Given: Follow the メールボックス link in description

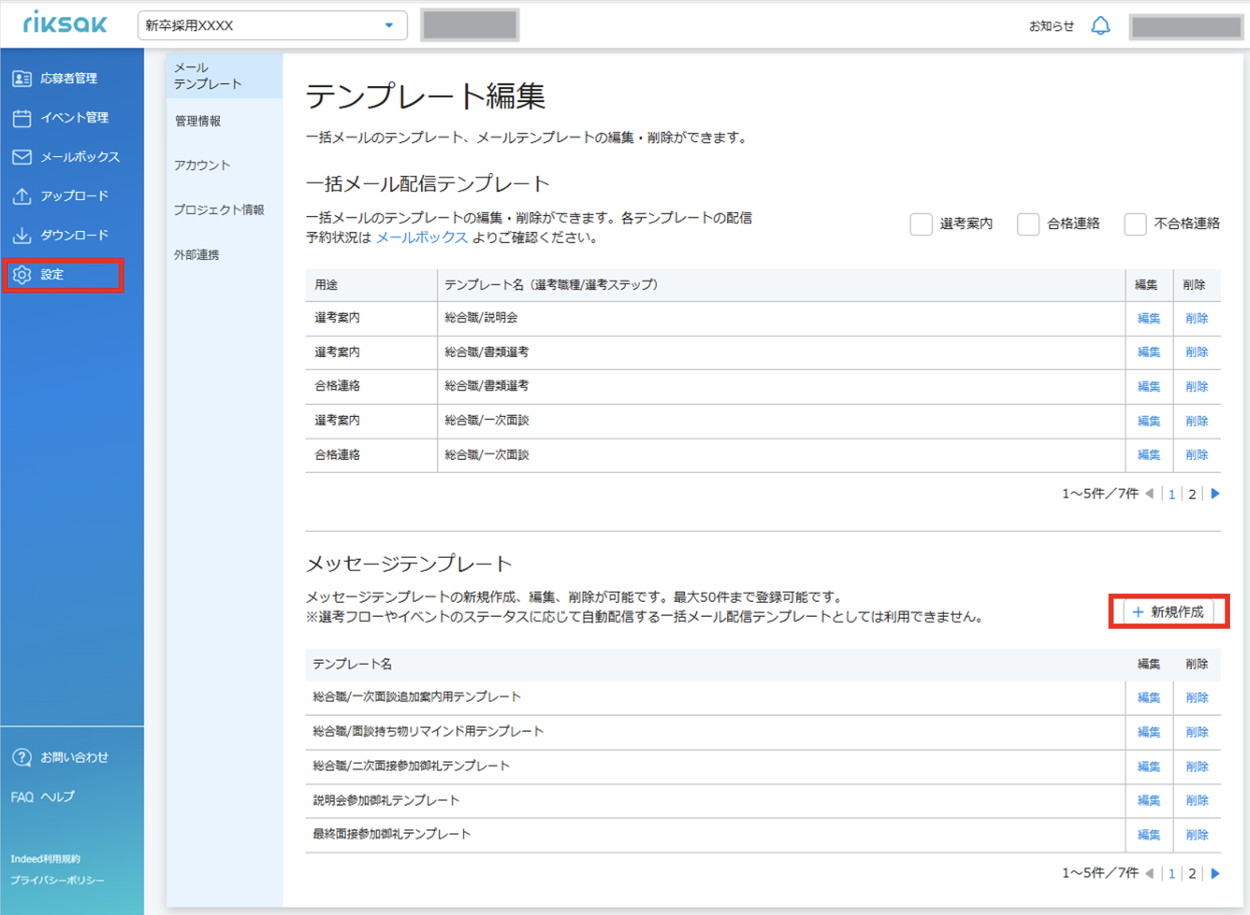Looking at the screenshot, I should [x=422, y=238].
